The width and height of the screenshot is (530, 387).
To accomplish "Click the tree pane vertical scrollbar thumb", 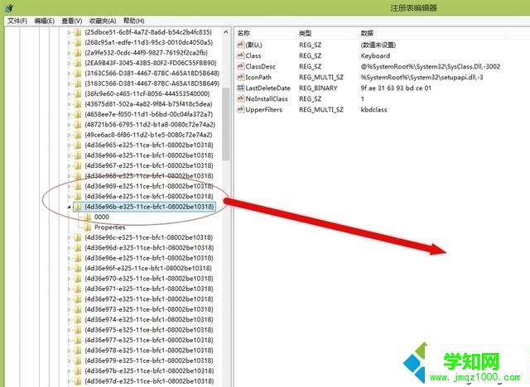I will click(226, 124).
